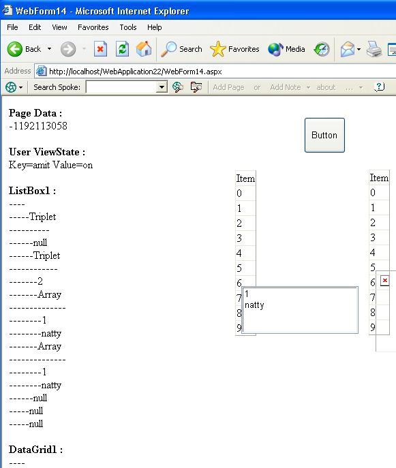
Task: Select item 1 in the list box
Action: (x=300, y=294)
